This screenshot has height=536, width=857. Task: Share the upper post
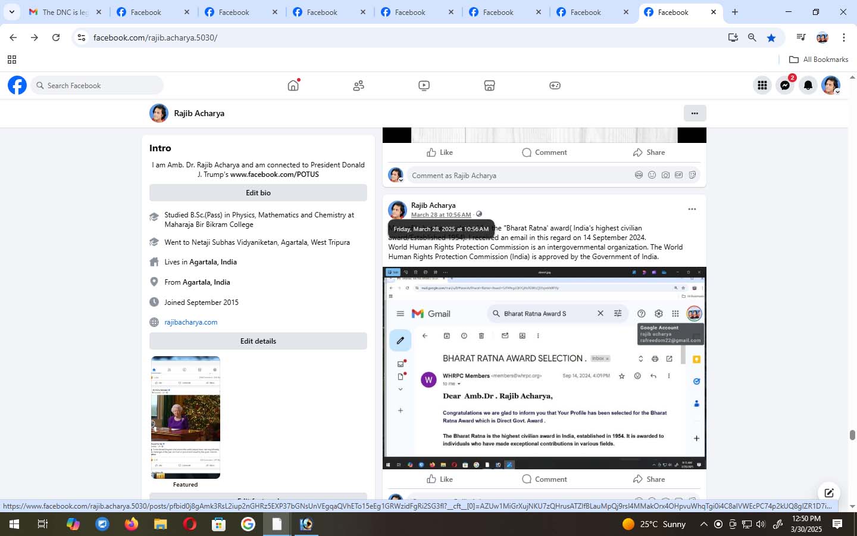(x=649, y=152)
